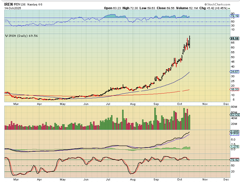This screenshot has width=240, height=183.
Task: Click the RSI value tag 79.19
Action: (235, 16)
